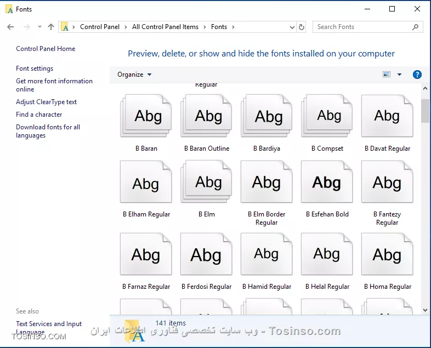Select the B Farnaz Regular font icon
Screen dimensions: 431x348
tap(146, 254)
